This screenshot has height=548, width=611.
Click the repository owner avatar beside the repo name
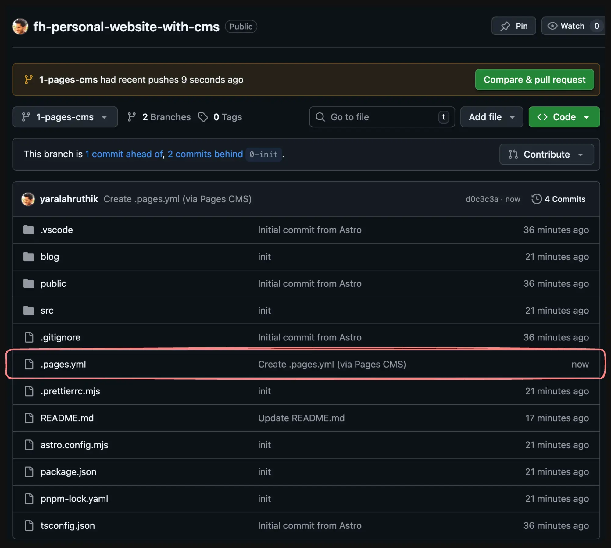coord(20,26)
